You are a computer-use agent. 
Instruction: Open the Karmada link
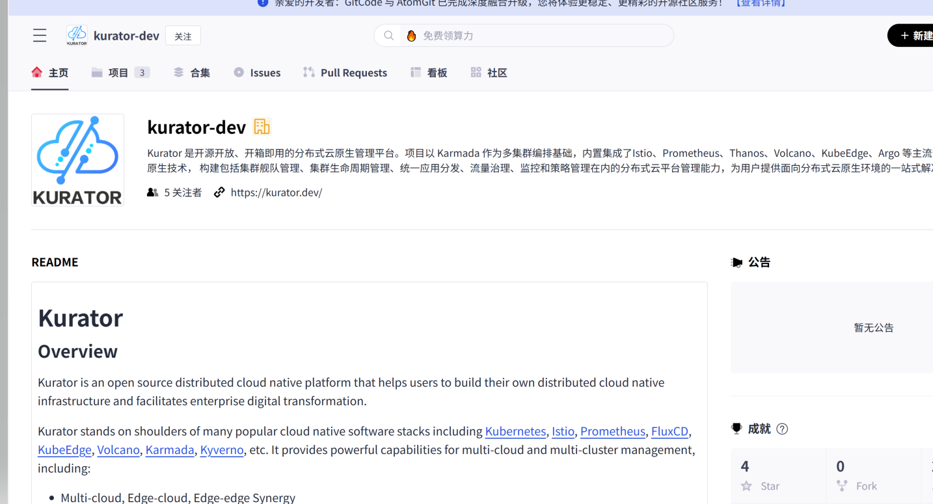(x=170, y=450)
